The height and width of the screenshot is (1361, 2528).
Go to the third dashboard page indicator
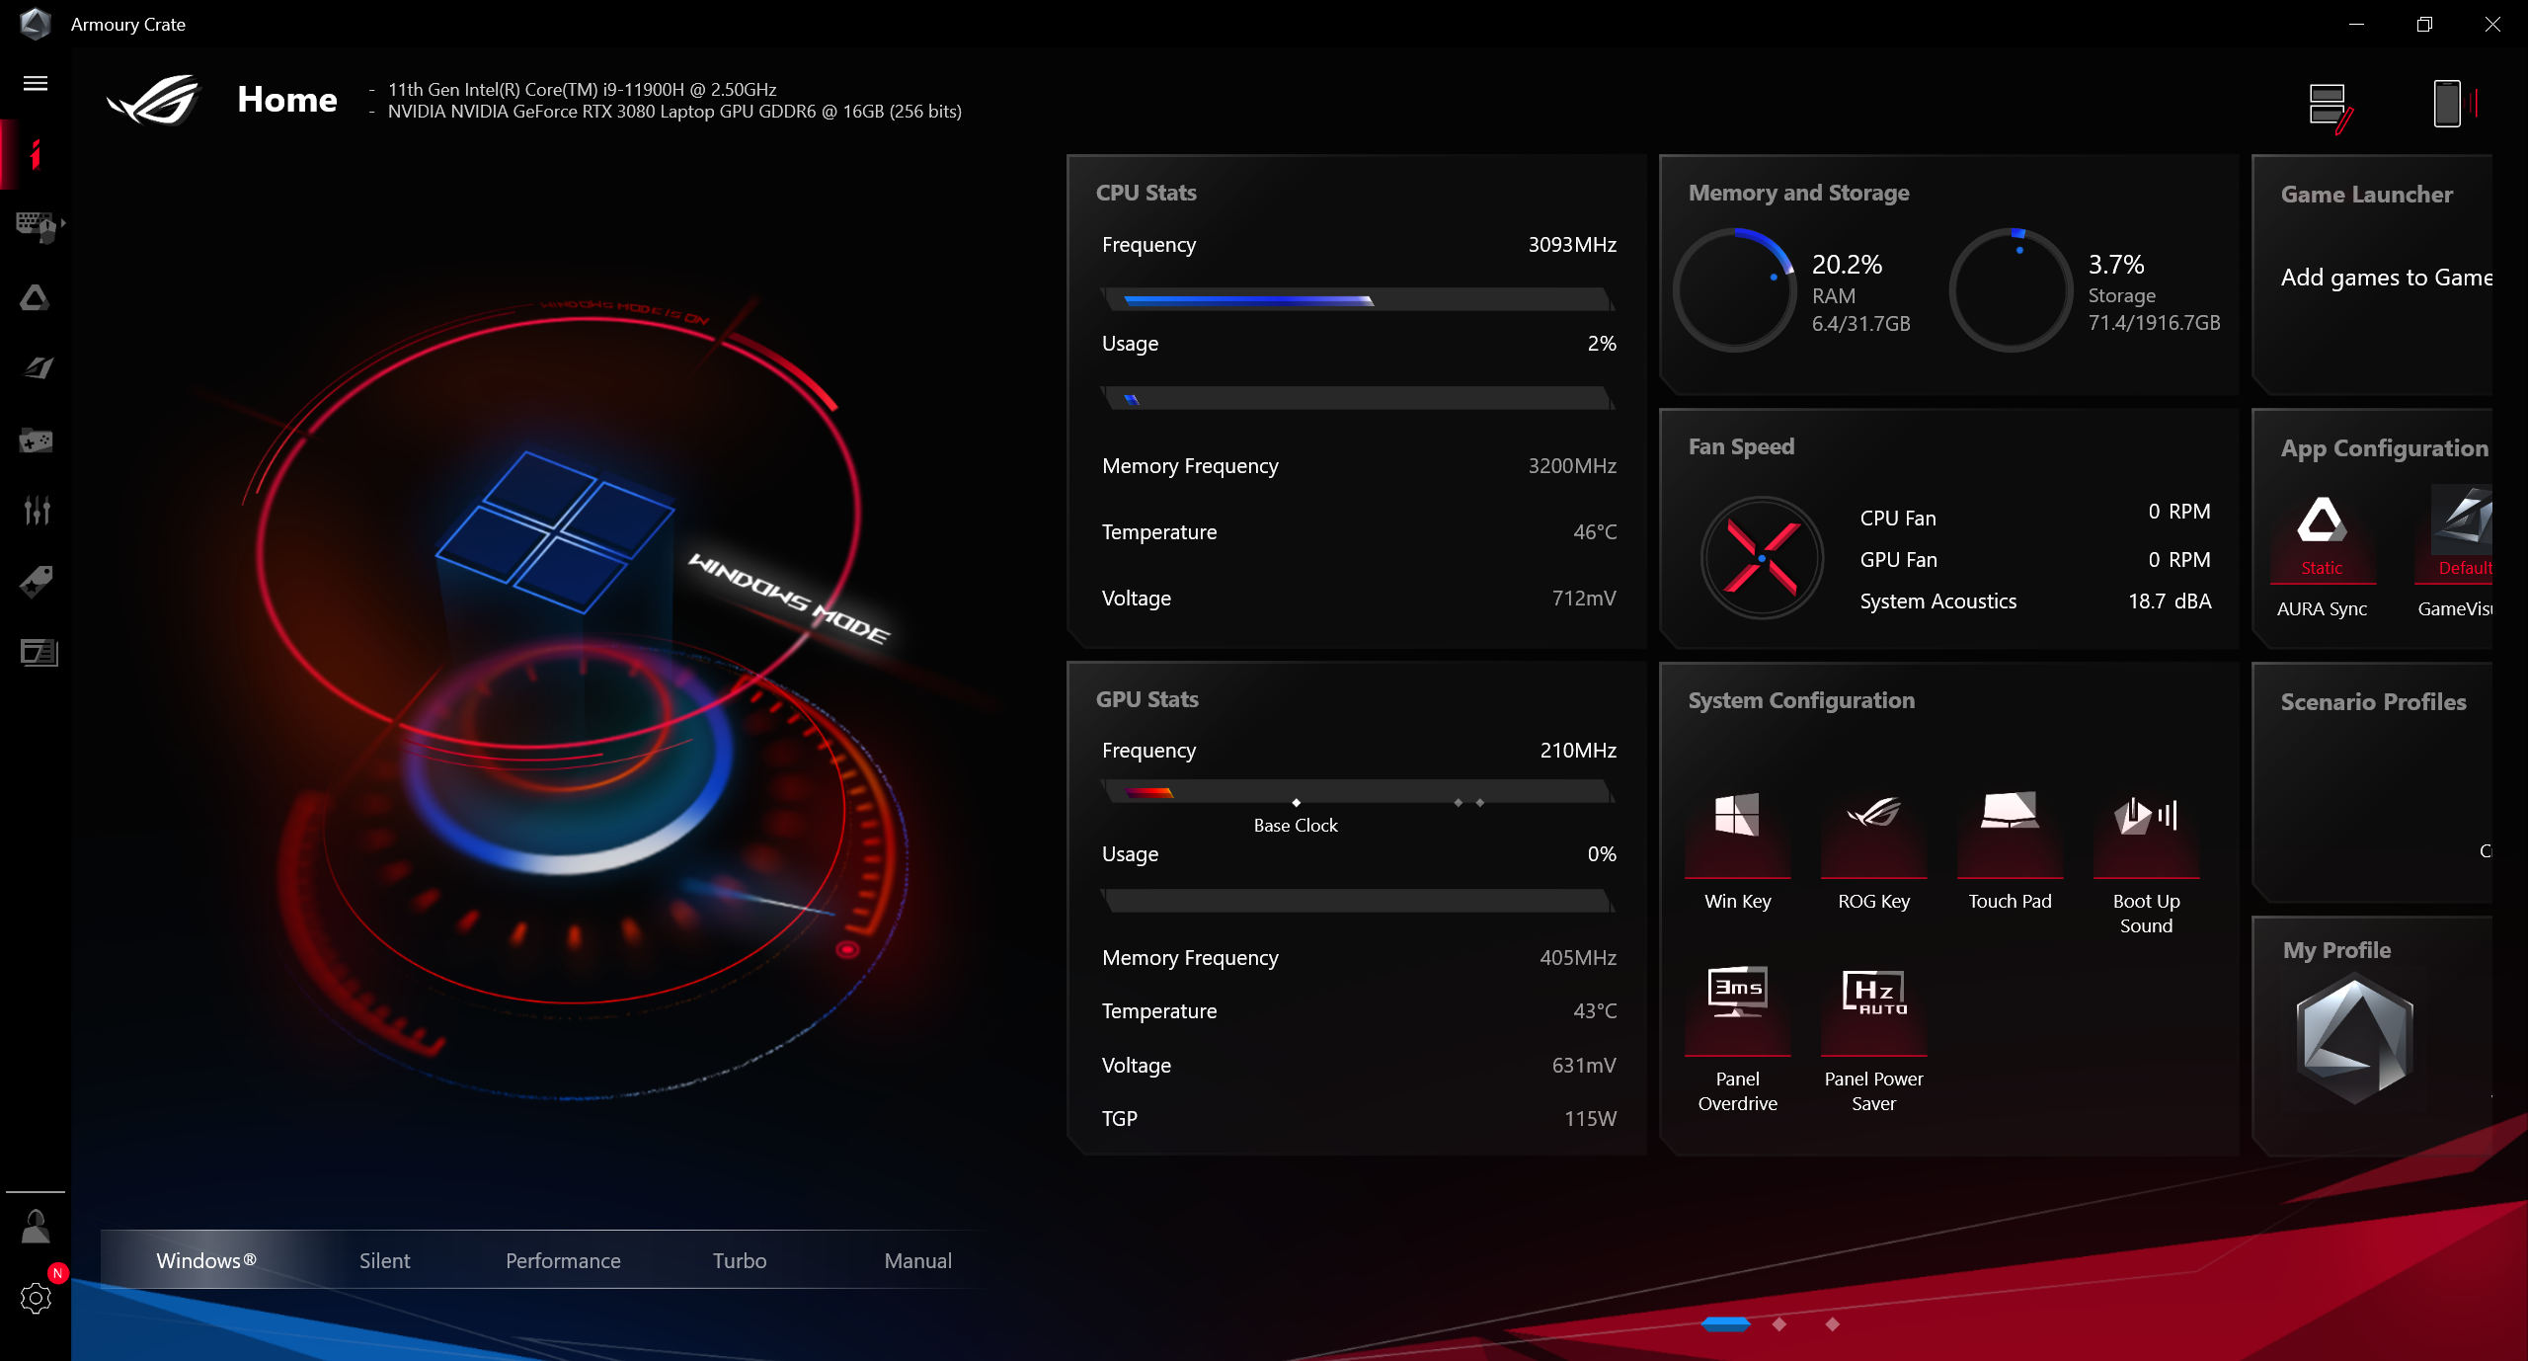1833,1324
